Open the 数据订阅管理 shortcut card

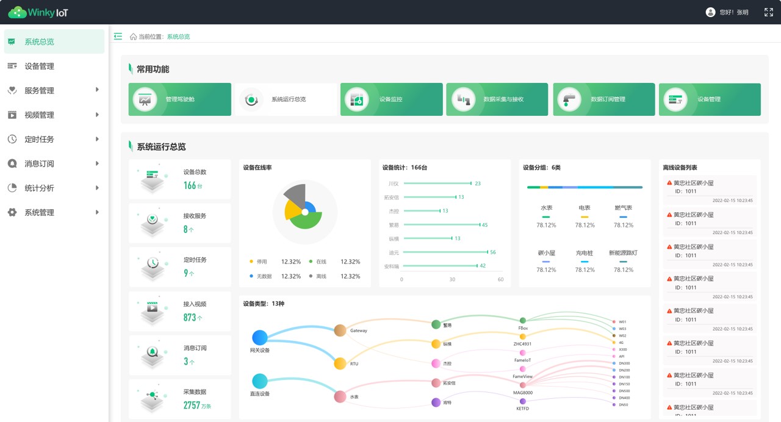pyautogui.click(x=604, y=99)
